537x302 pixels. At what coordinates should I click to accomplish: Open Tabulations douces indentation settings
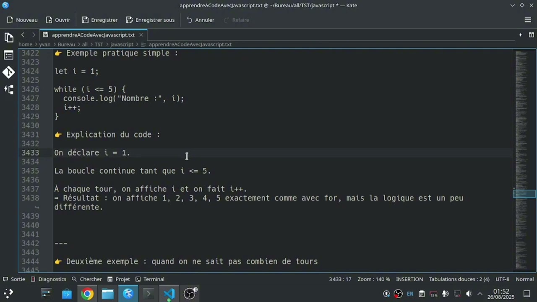459,279
